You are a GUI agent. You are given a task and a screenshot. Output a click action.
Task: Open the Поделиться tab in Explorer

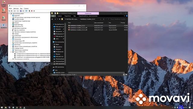68,16
